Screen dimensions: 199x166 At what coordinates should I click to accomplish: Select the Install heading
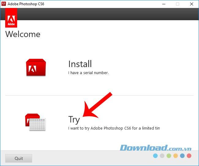tap(80, 64)
